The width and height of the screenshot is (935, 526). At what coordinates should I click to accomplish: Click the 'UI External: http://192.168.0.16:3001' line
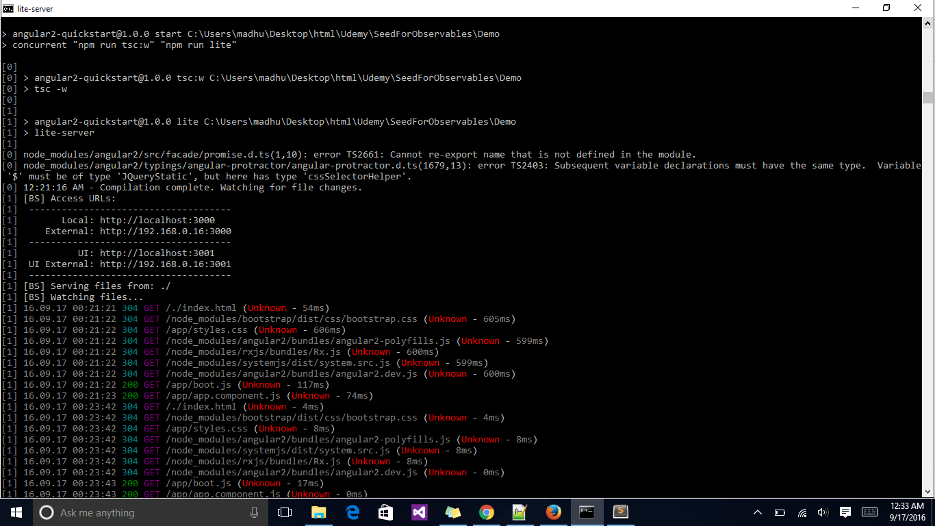(x=129, y=264)
